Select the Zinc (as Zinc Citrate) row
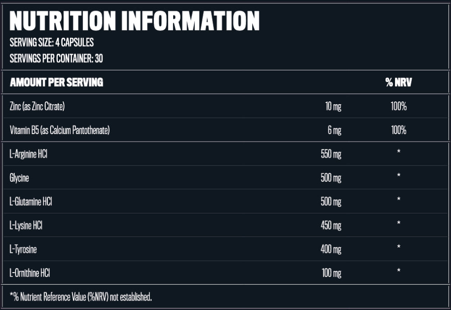This screenshot has height=310, width=451. click(37, 107)
